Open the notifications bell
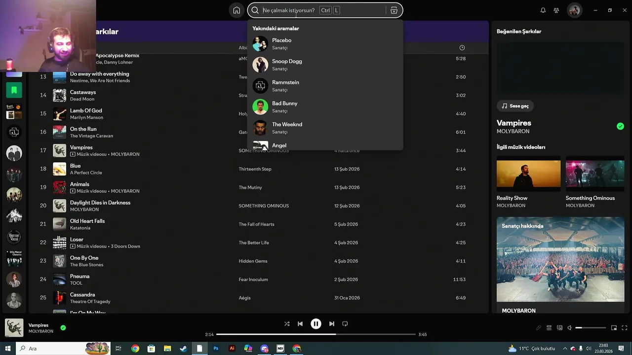 click(543, 10)
